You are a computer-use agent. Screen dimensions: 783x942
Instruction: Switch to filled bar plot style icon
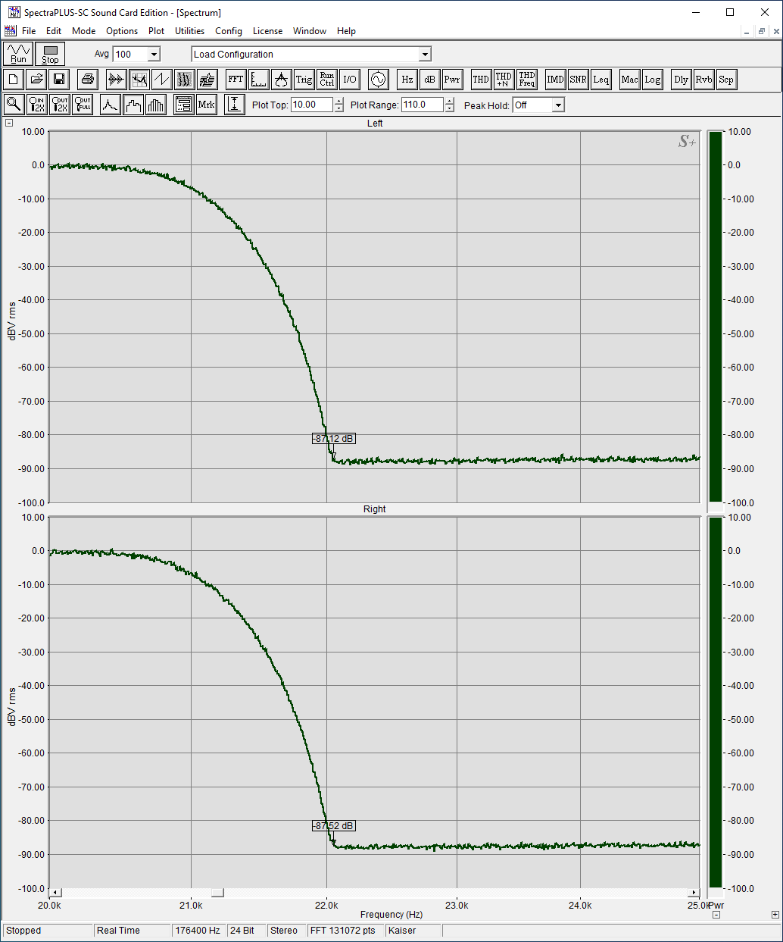[156, 105]
